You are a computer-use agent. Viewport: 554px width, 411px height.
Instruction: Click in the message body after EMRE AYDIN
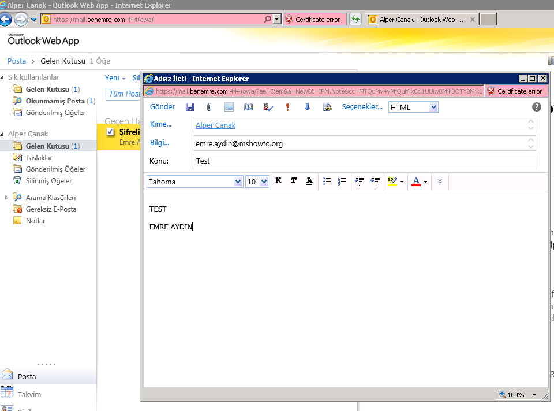[x=193, y=227]
